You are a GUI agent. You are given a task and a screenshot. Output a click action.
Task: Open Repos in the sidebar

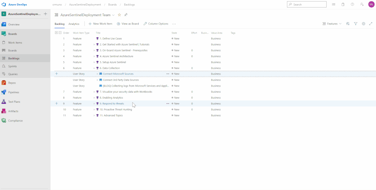pos(12,83)
